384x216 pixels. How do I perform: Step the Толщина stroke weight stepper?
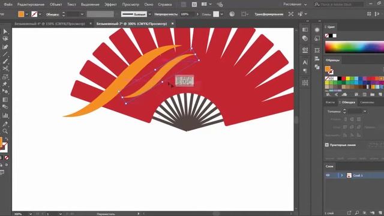[344, 112]
